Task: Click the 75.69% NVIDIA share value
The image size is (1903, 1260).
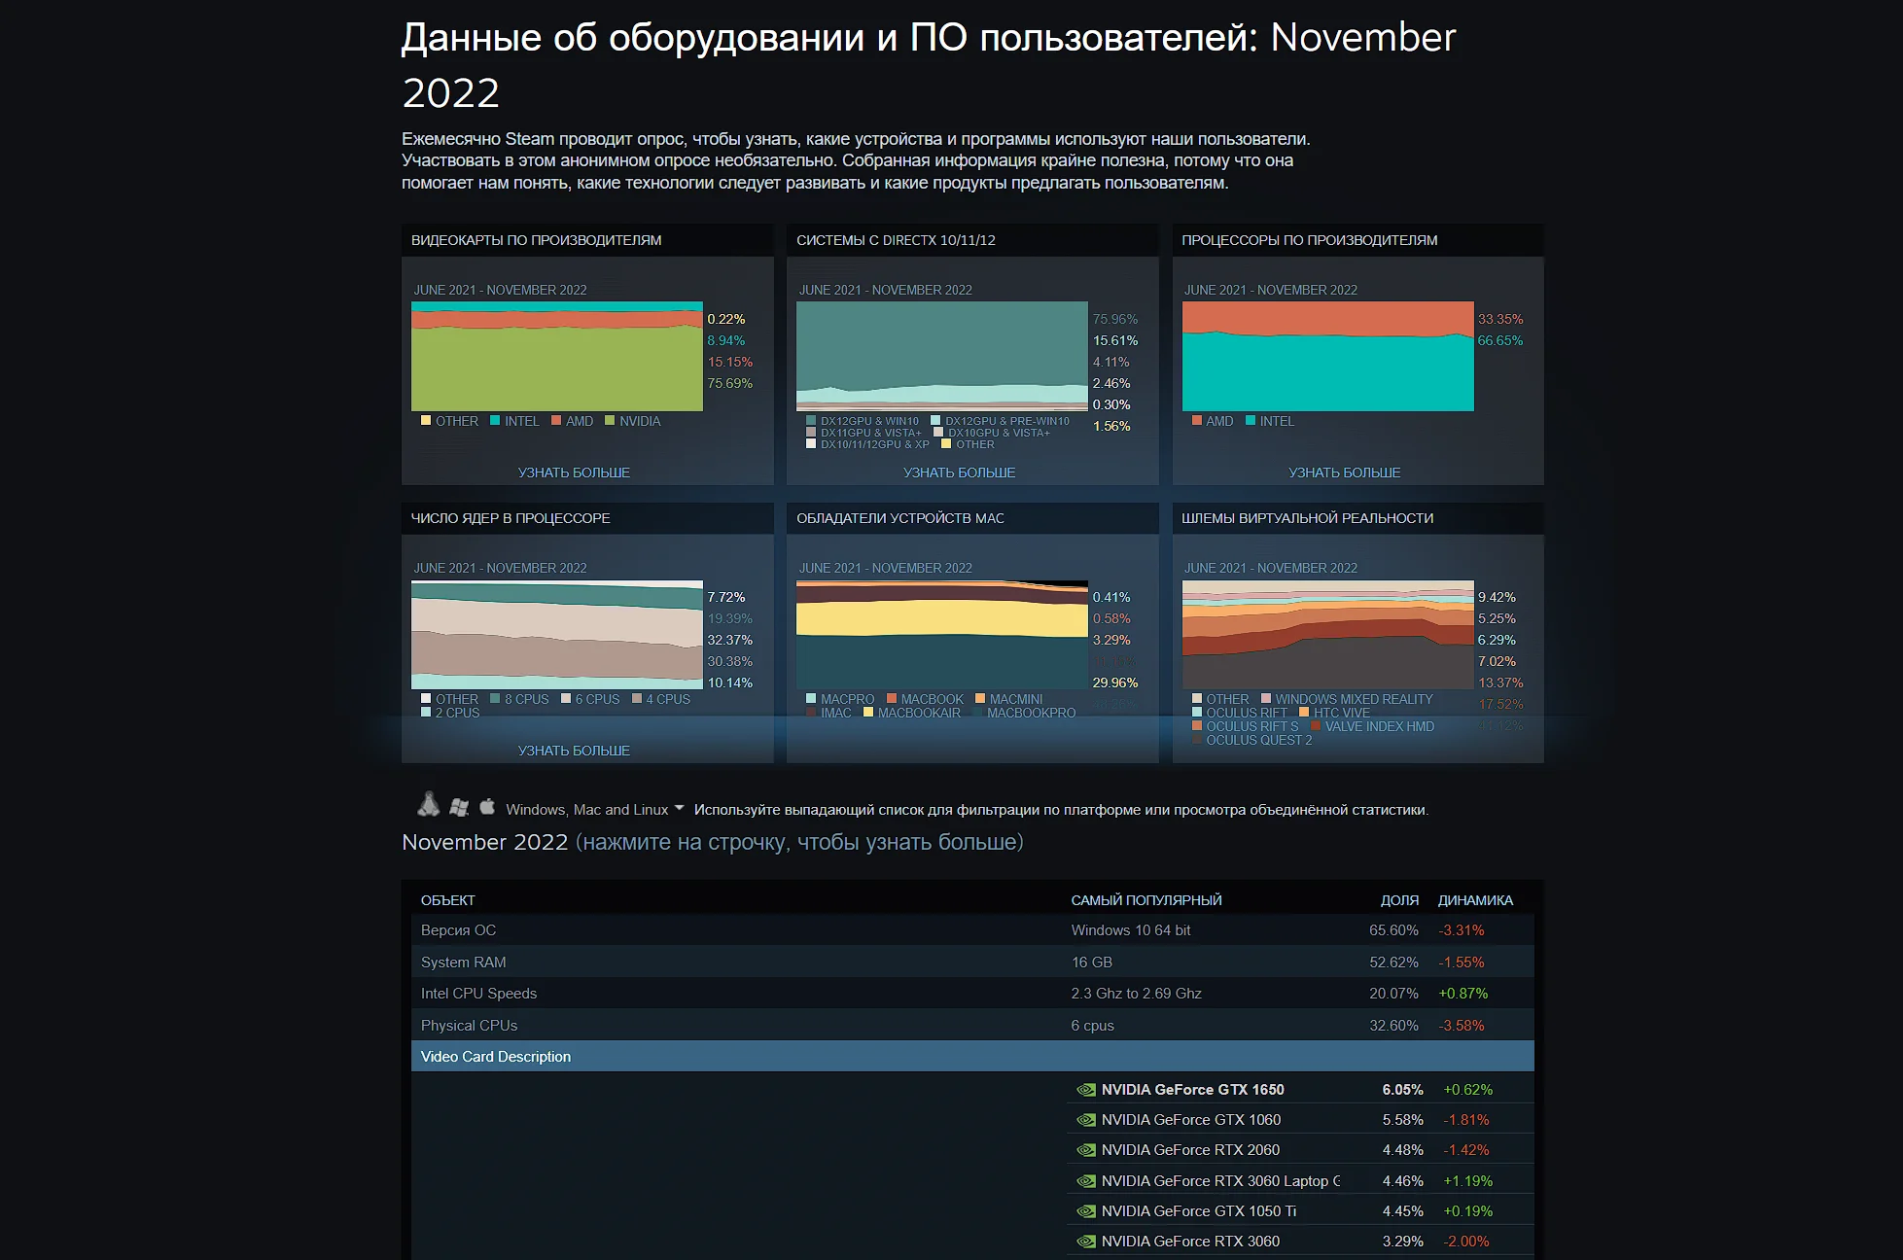Action: (729, 383)
